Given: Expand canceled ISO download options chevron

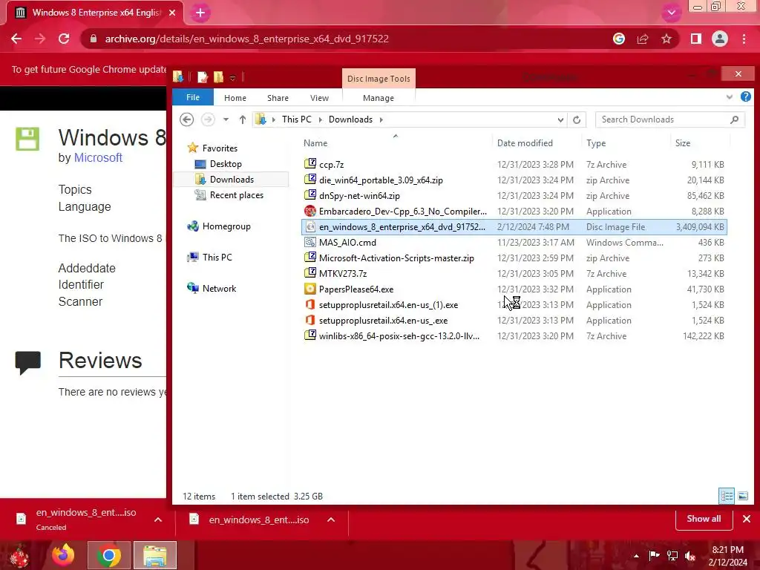Looking at the screenshot, I should pos(158,520).
